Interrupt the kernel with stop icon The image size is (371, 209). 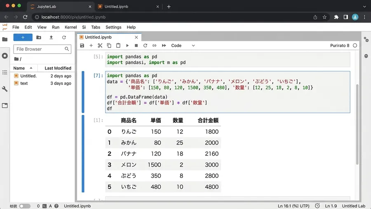(x=136, y=45)
